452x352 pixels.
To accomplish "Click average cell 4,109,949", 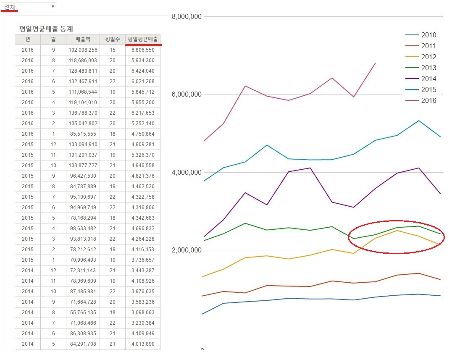I will click(143, 334).
